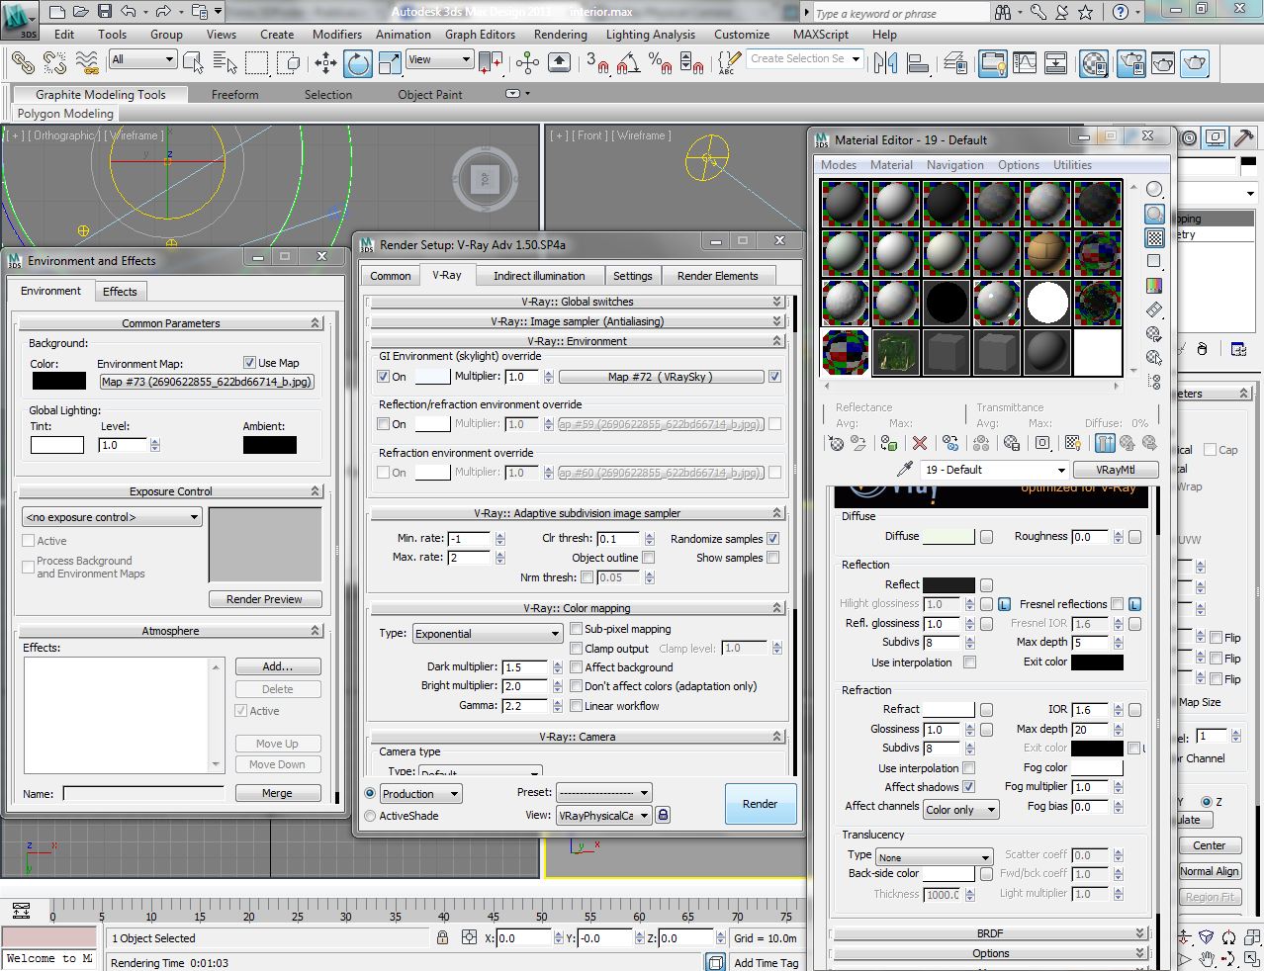Open the Color mapping Type dropdown

[x=488, y=634]
